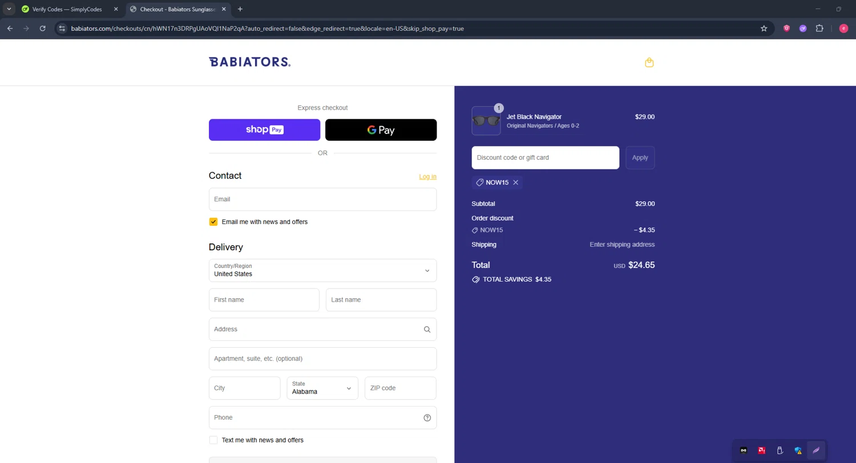Open the browser profile avatar
This screenshot has width=856, height=463.
[843, 29]
